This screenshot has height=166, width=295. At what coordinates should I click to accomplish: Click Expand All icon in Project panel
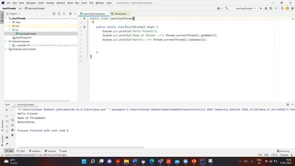[59, 14]
